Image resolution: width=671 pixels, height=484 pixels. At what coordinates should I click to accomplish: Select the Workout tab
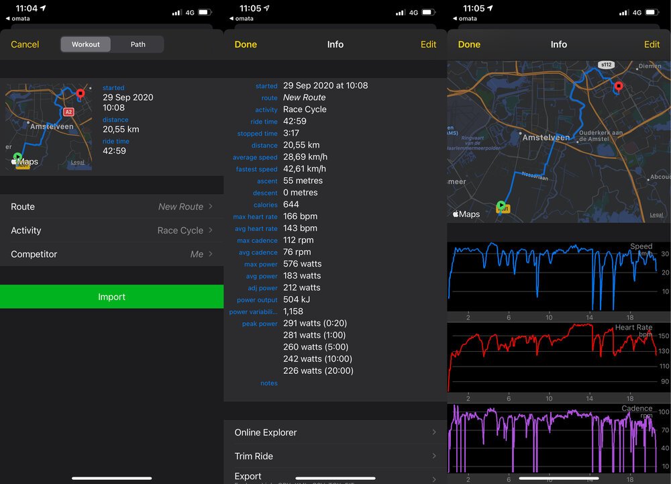(86, 44)
